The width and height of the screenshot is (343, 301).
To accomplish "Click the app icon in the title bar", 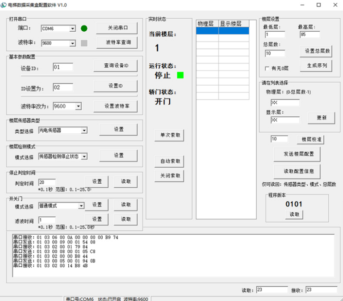I will point(4,5).
